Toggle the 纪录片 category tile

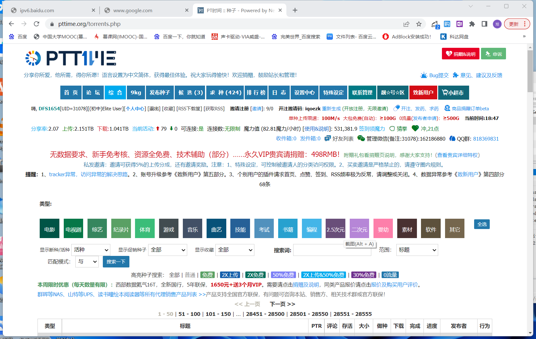coord(121,228)
